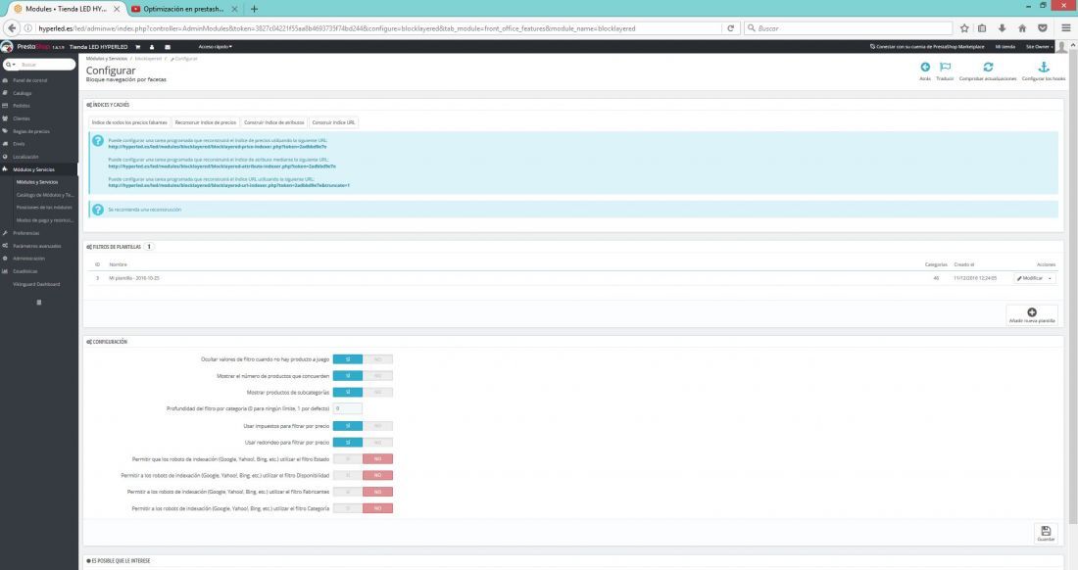Image resolution: width=1078 pixels, height=570 pixels.
Task: Open Catálogo de Módulos submenu item
Action: pos(45,195)
